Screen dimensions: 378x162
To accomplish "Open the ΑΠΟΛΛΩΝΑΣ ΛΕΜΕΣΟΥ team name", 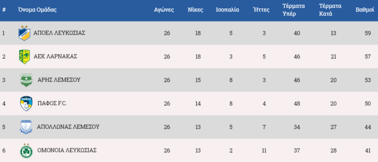I will [x=68, y=127].
